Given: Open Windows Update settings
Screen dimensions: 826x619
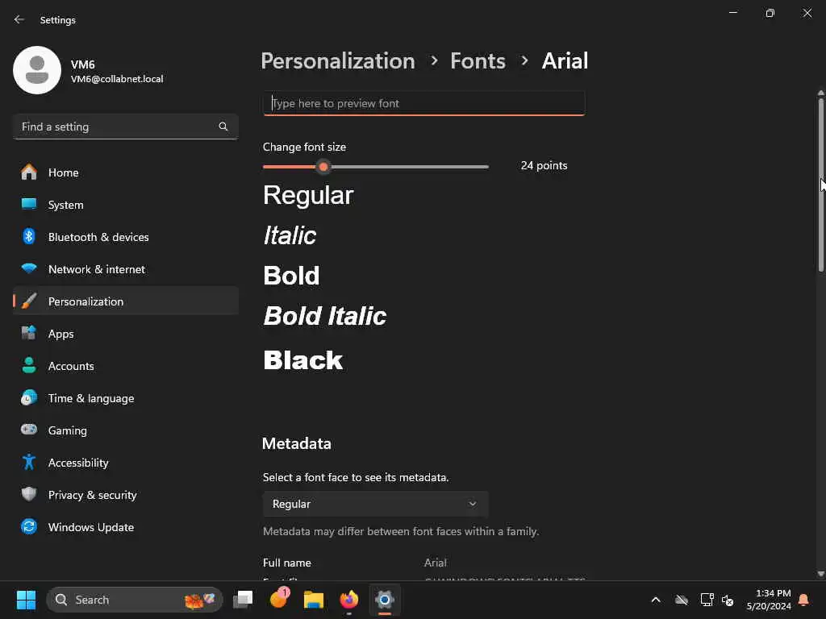Looking at the screenshot, I should [x=125, y=526].
